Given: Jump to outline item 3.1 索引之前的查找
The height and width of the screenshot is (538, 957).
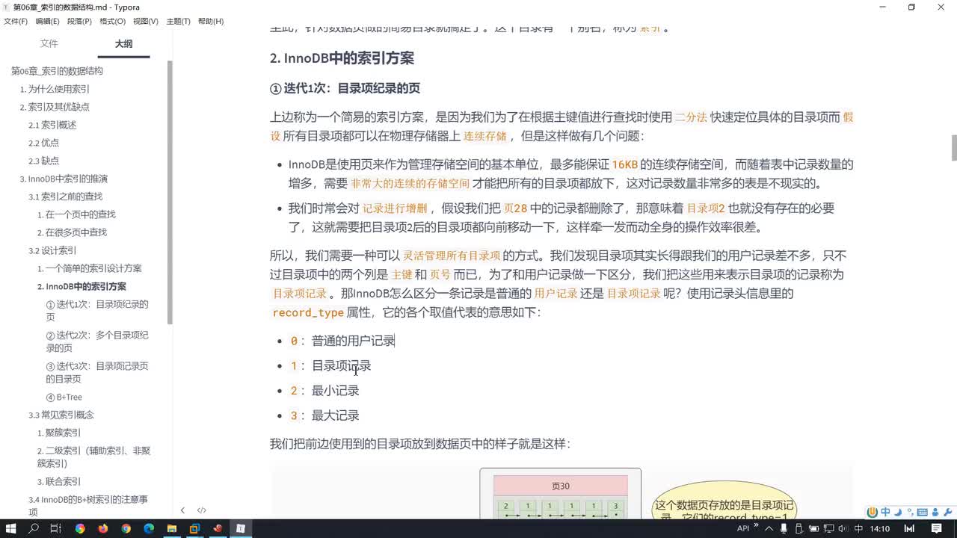Looking at the screenshot, I should point(66,197).
